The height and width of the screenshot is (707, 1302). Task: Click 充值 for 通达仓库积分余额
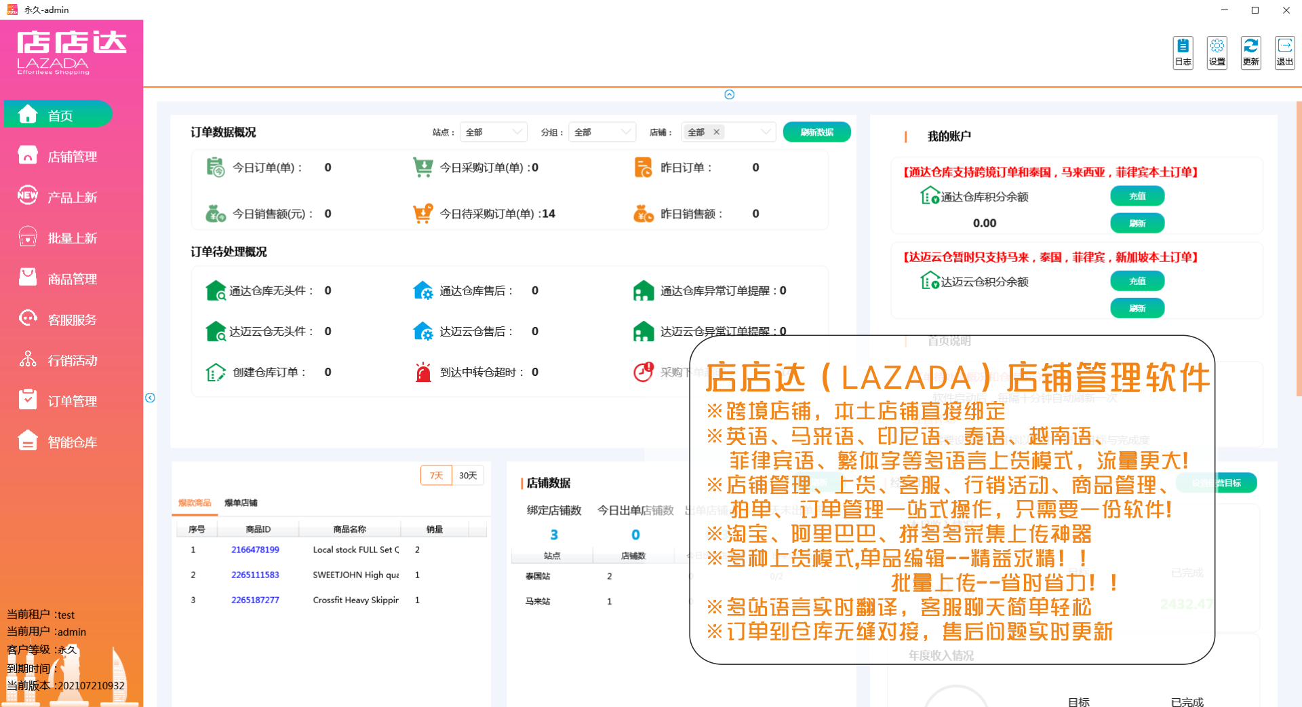pos(1137,196)
